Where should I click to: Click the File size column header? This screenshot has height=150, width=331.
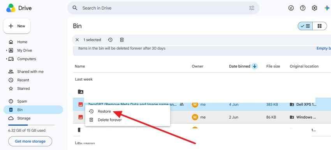tap(273, 66)
